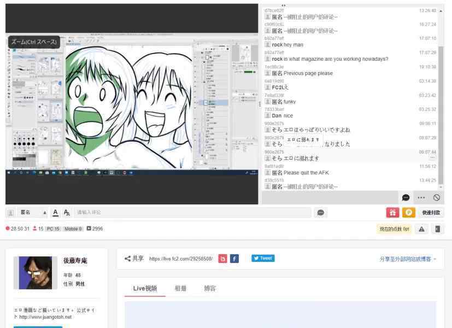Click the mobile device icon beside the report button

(x=438, y=229)
